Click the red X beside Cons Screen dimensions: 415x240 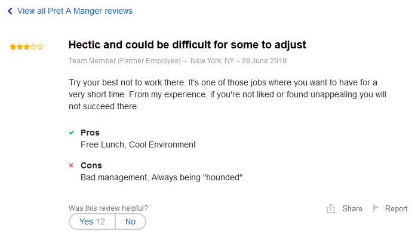click(x=71, y=165)
